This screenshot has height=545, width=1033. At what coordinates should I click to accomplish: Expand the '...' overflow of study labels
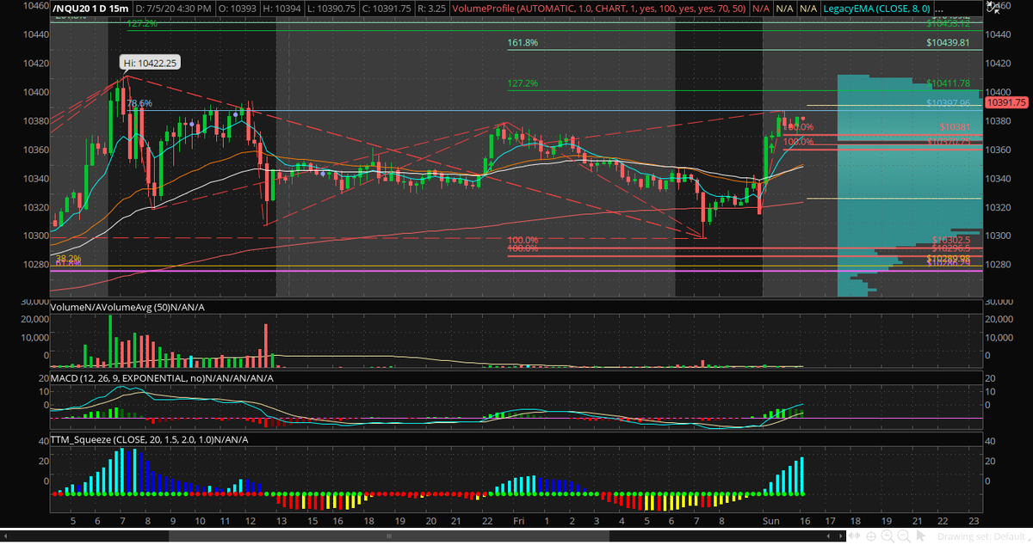pyautogui.click(x=940, y=9)
